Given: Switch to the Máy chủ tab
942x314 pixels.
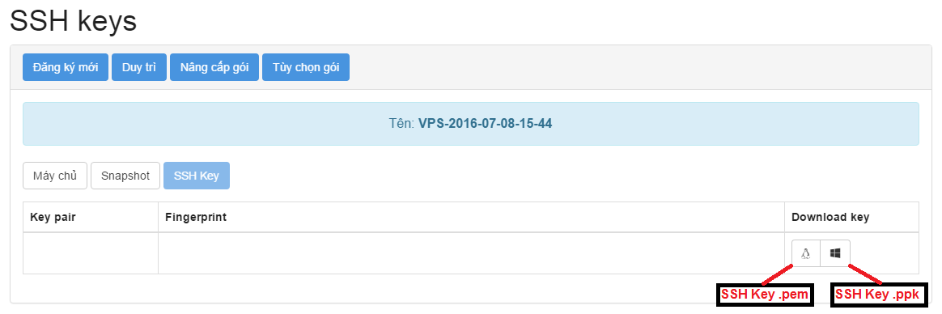Looking at the screenshot, I should (x=55, y=176).
